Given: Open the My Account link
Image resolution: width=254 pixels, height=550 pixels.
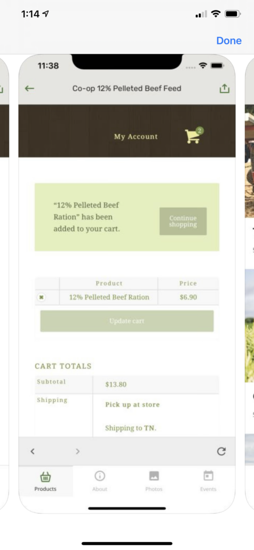Looking at the screenshot, I should point(136,137).
